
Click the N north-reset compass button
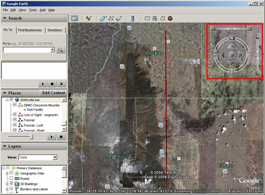(232, 38)
